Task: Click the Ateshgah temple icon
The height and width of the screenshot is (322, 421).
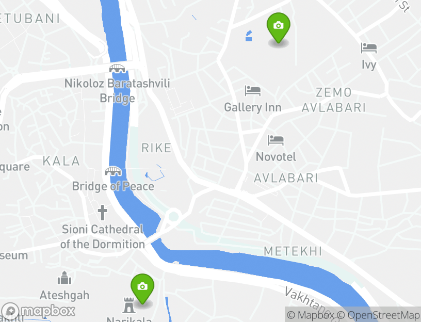Action: (x=64, y=278)
